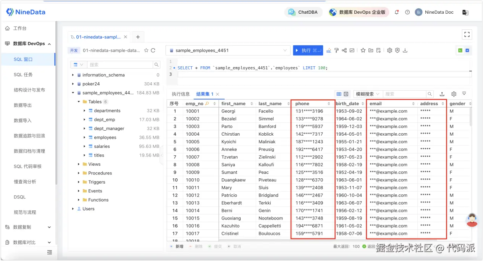Click the key search icon on emp_no
Image resolution: width=483 pixels, height=261 pixels.
207,104
